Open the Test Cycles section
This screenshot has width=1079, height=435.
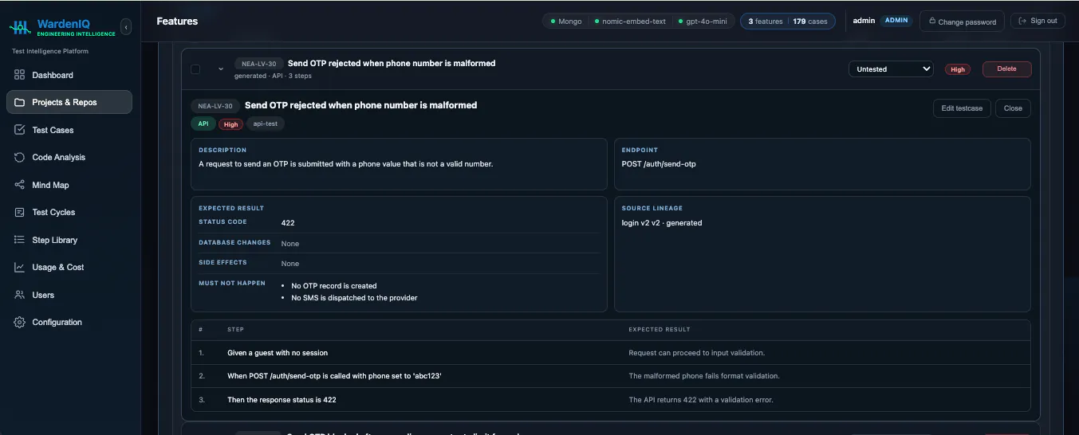coord(69,213)
